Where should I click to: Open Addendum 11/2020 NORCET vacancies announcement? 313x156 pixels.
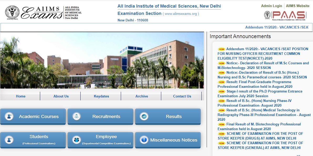263,54
